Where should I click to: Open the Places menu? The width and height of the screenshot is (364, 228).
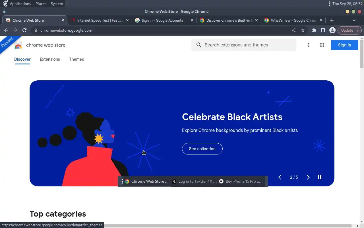click(41, 4)
